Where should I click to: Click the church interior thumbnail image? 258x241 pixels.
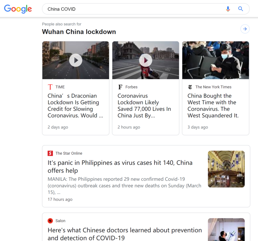(x=226, y=169)
